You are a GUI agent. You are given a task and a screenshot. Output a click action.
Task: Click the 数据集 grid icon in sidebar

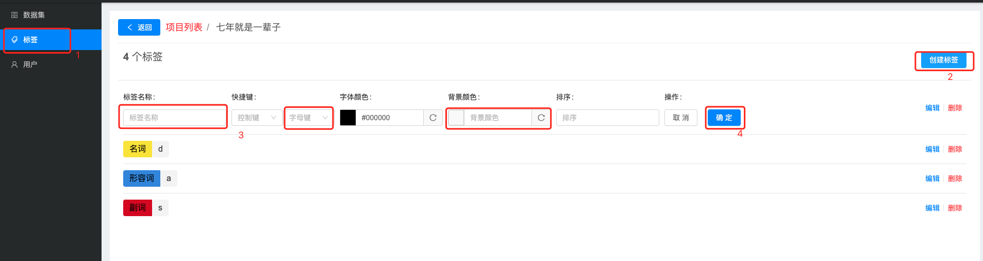tap(14, 15)
